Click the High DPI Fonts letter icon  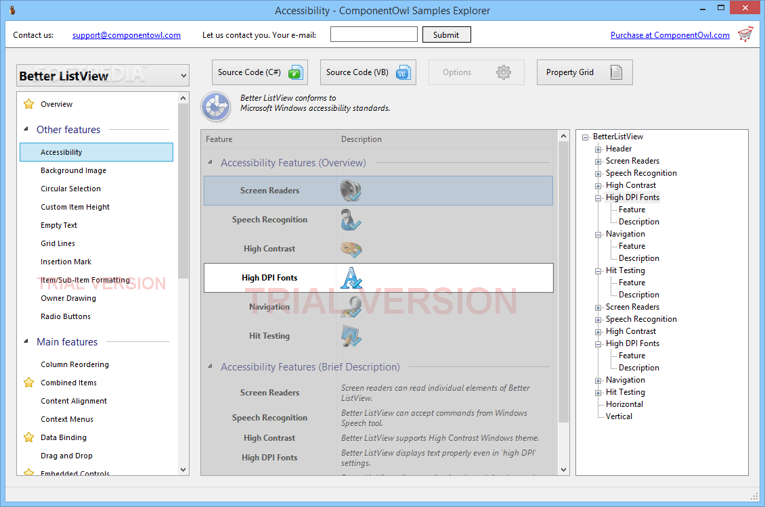351,278
